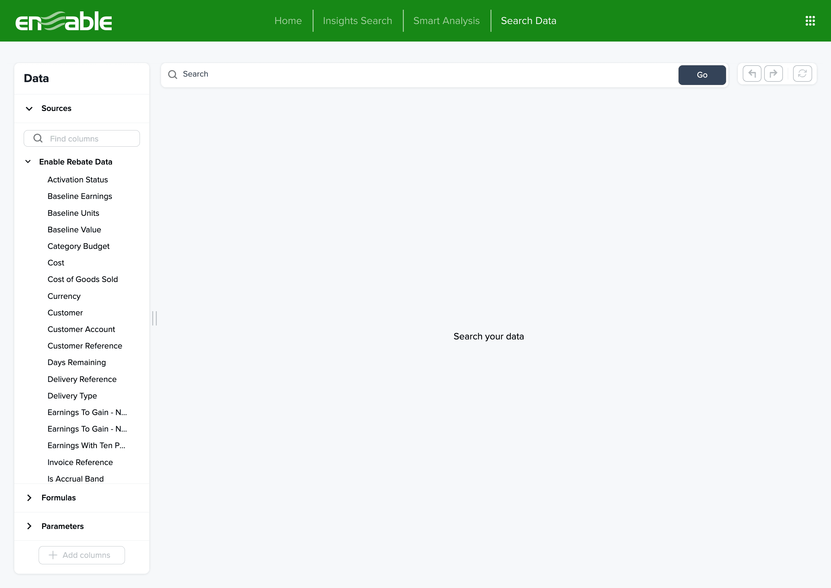Collapse the Sources section
Screen dimensions: 831x588
point(29,109)
